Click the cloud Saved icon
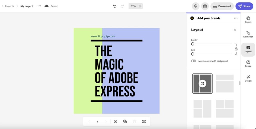This screenshot has height=129, width=256. 46,6
